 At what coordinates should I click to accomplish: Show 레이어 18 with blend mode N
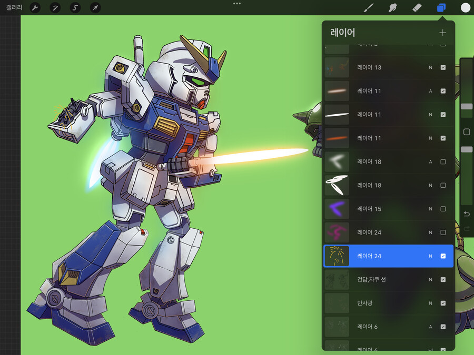443,185
